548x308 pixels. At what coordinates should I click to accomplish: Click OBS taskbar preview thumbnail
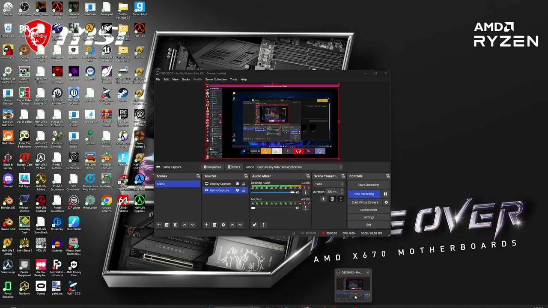click(353, 289)
